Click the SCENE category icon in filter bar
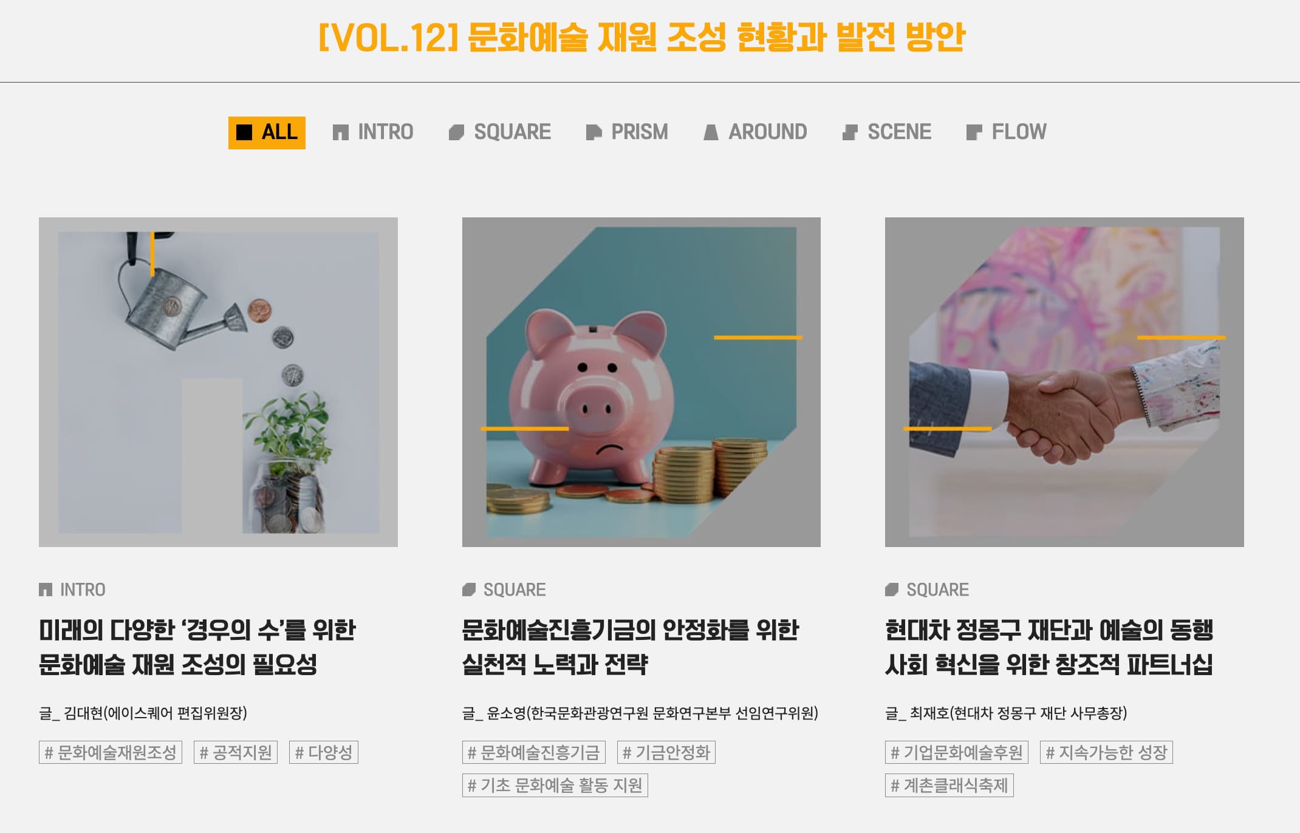 850,132
